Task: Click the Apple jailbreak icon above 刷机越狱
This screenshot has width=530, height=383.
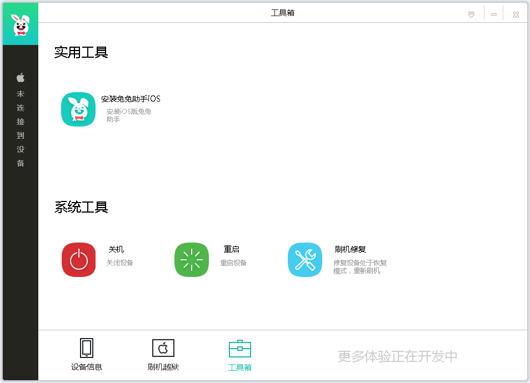Action: tap(162, 346)
